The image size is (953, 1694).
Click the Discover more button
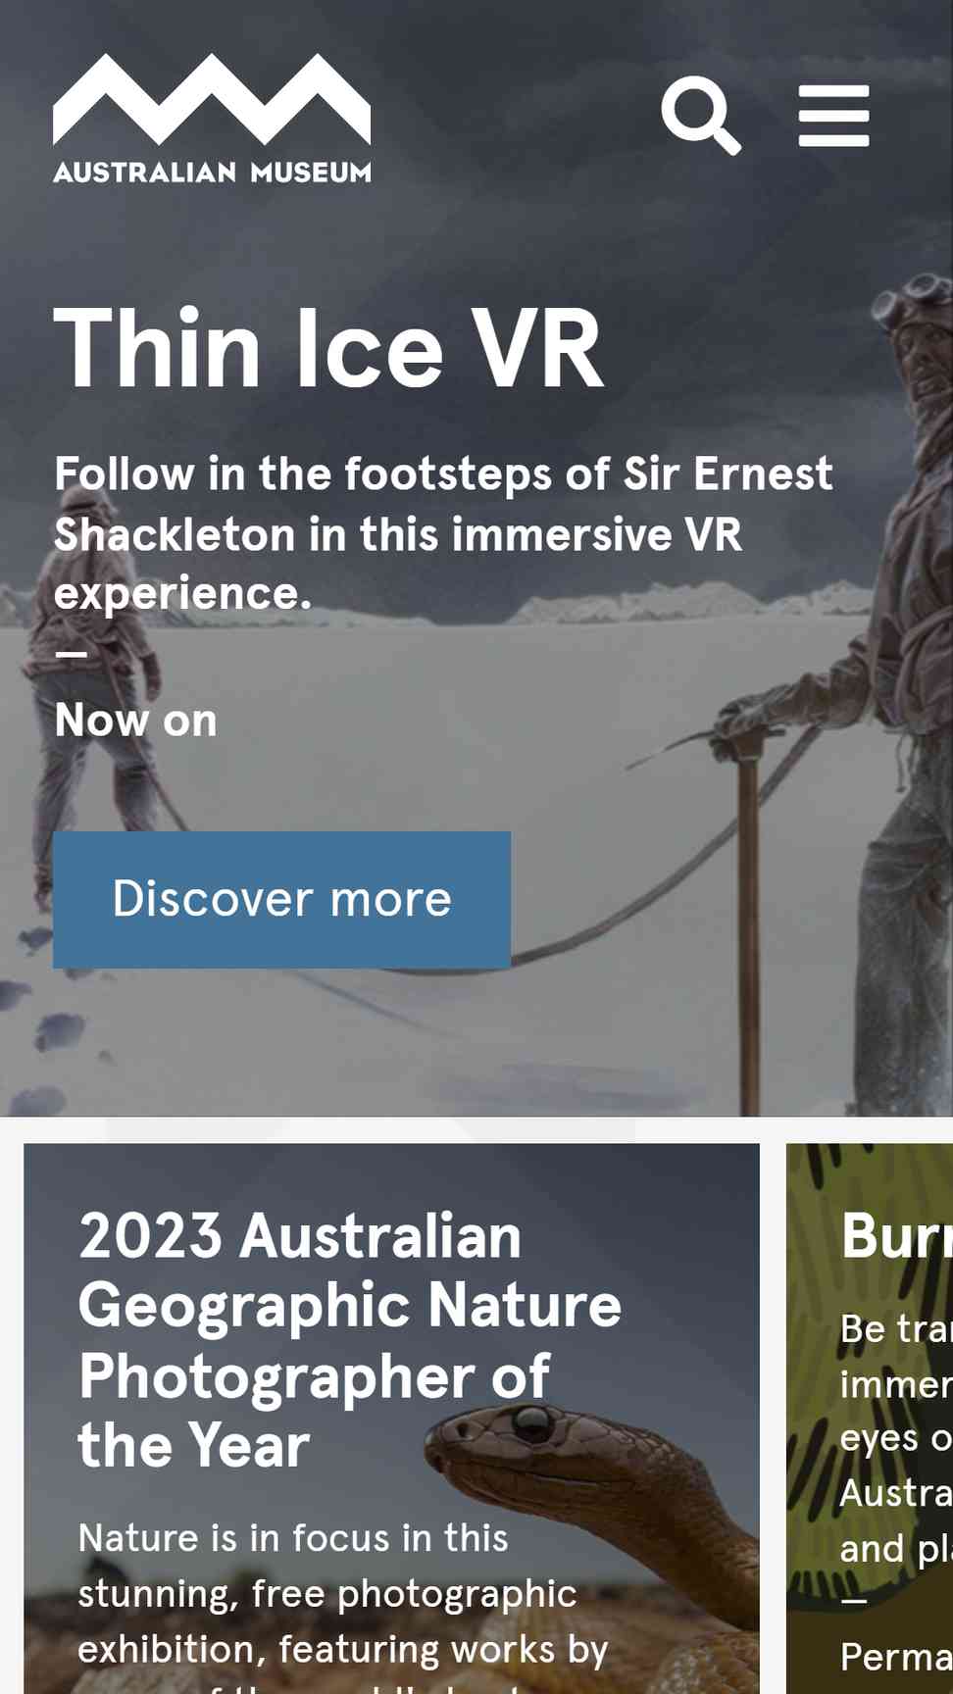point(281,899)
